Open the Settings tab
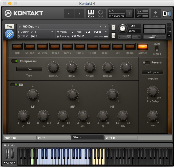Viewport: 174px width, 167px height. (x=120, y=138)
